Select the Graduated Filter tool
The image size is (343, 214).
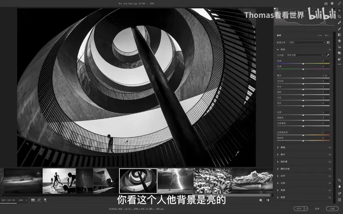(x=339, y=35)
